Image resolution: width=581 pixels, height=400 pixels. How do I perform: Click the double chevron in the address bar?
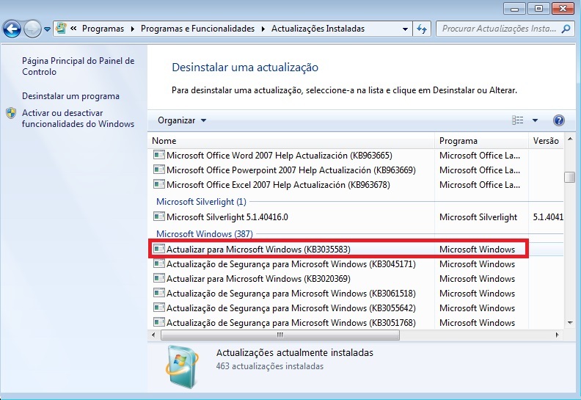click(73, 28)
